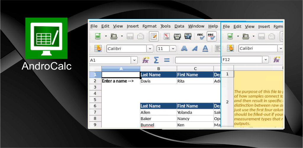Open the Edit menu in right window
Screen dimensions: 303x148
[237, 26]
